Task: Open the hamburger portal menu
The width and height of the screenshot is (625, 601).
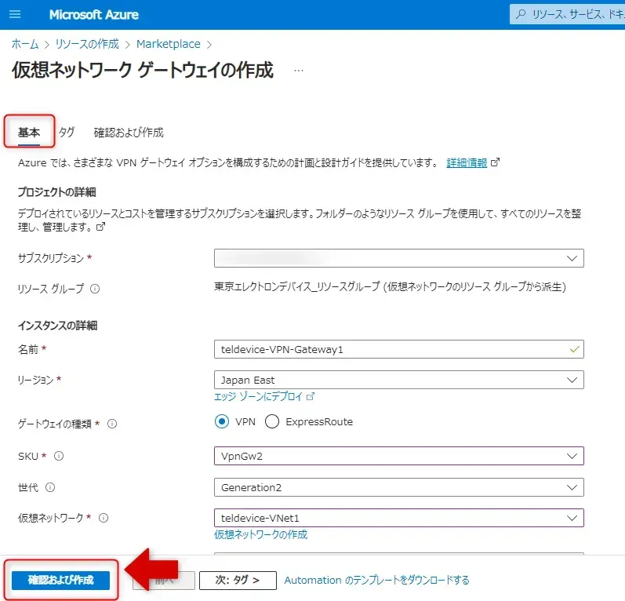Action: (16, 15)
